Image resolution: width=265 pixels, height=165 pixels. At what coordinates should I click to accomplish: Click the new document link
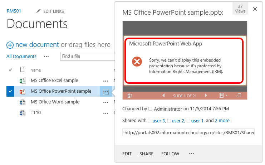37,45
